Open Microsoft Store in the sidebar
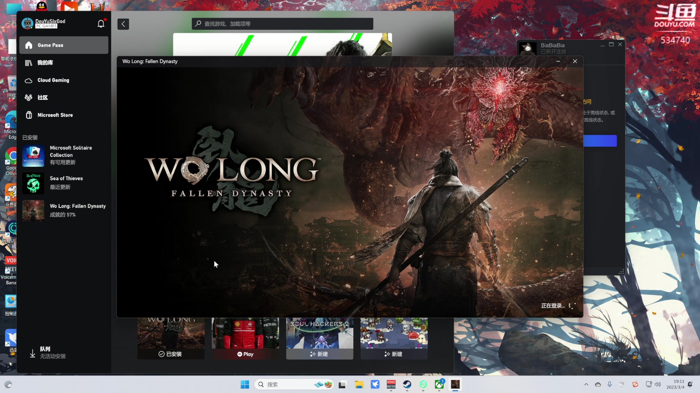700x393 pixels. point(64,115)
